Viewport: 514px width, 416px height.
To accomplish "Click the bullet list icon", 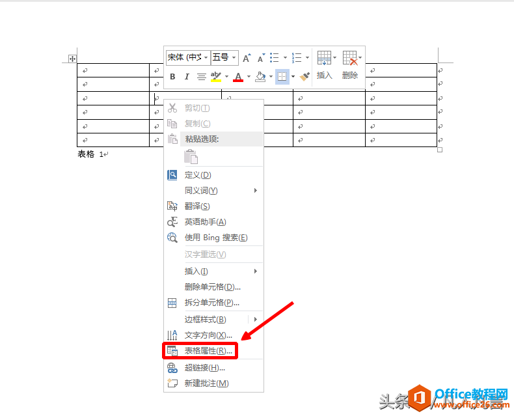I will [275, 58].
